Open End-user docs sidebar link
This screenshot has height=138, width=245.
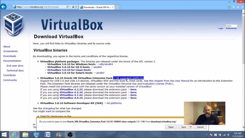[x=15, y=66]
